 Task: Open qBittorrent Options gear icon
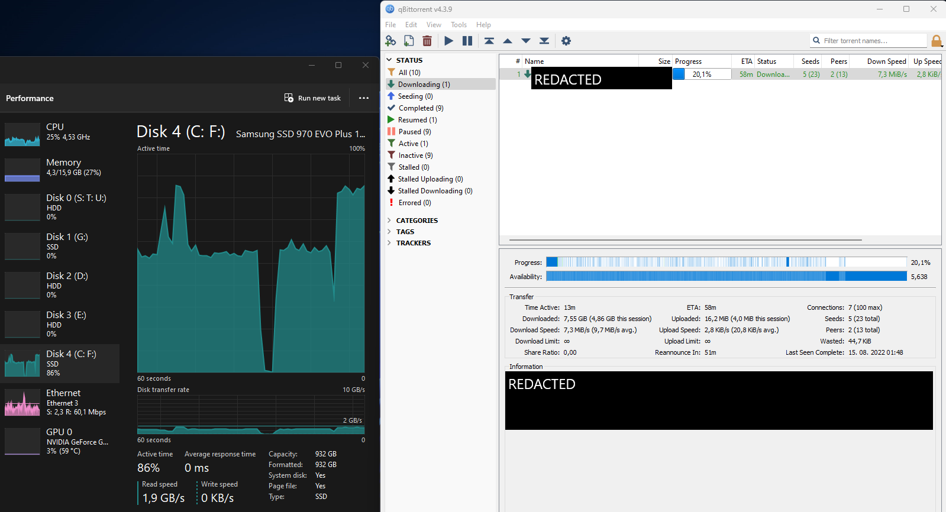click(566, 41)
